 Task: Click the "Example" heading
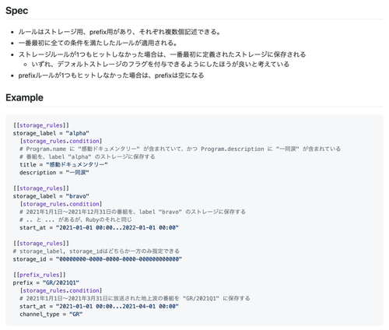(x=24, y=98)
